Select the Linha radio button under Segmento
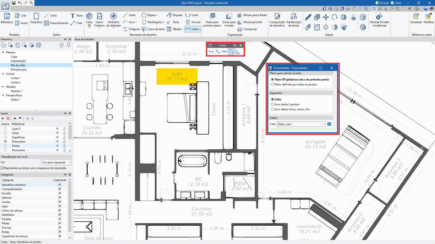435x244 pixels. click(272, 99)
